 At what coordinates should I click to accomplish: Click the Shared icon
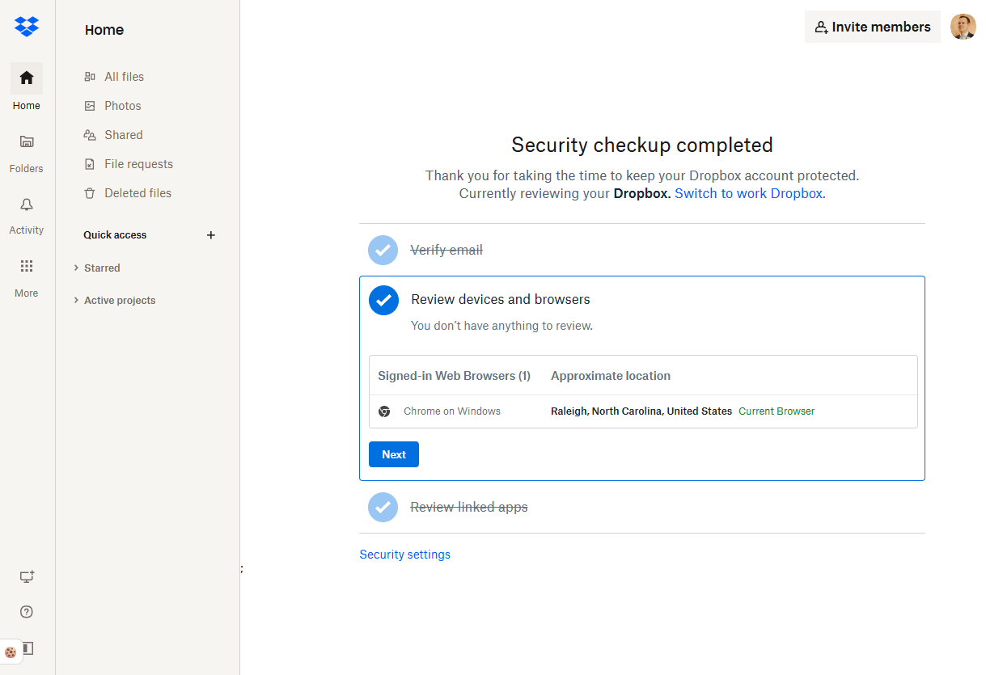coord(90,135)
